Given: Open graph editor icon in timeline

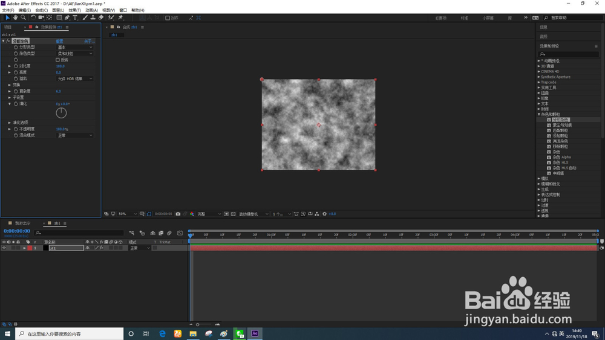Looking at the screenshot, I should point(180,233).
